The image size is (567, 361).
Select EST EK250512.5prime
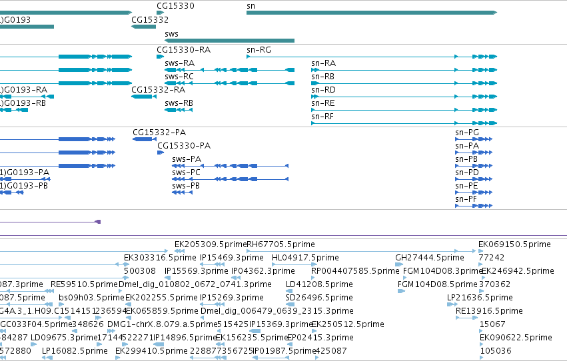[x=314, y=332]
